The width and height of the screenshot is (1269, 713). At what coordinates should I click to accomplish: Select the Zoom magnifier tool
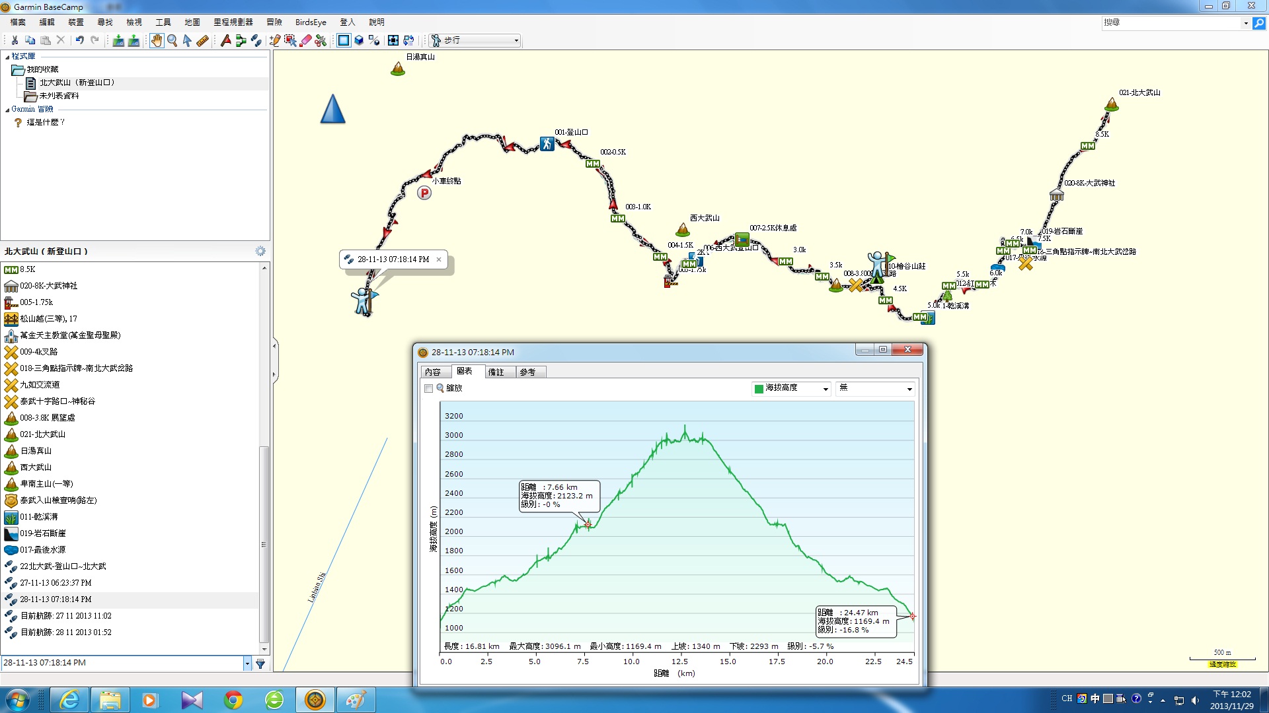(x=172, y=40)
